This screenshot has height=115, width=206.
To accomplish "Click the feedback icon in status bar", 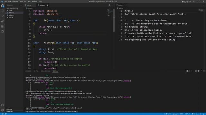I will click(201, 114).
